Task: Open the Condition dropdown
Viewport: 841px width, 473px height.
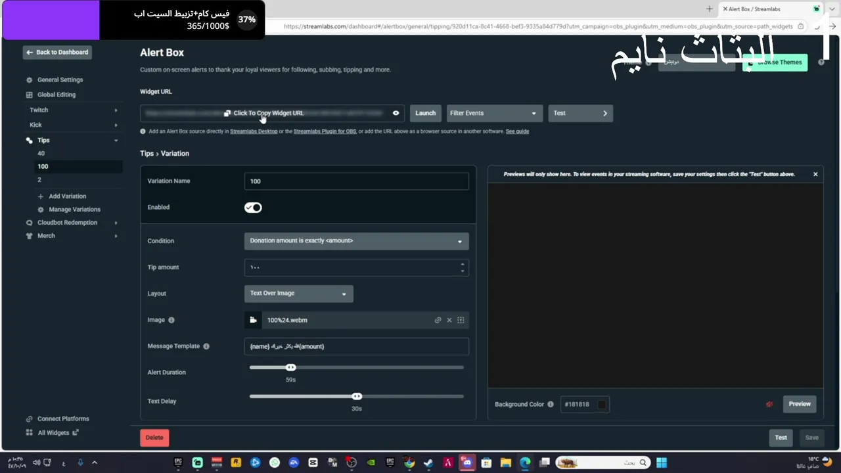Action: [x=356, y=241]
